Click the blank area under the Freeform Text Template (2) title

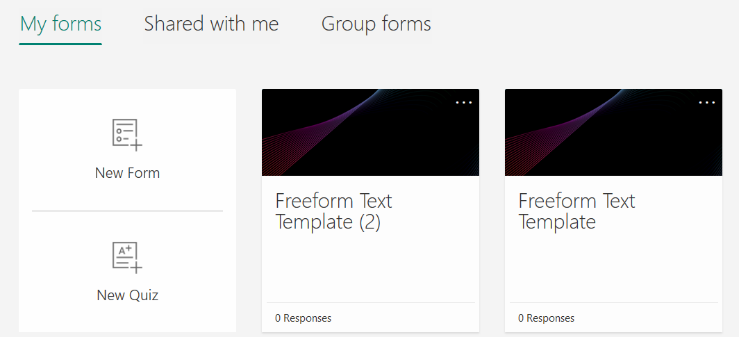click(370, 268)
